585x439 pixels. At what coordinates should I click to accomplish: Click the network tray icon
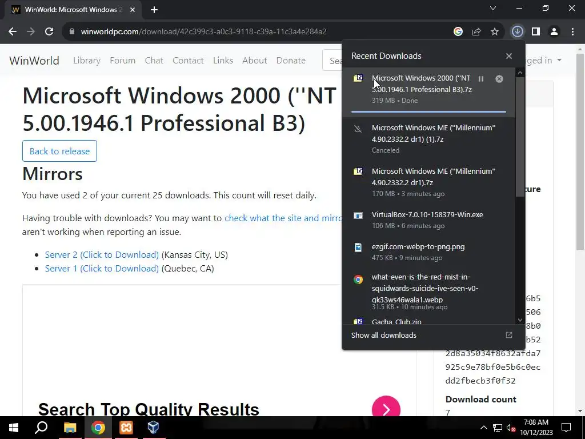[x=498, y=428]
